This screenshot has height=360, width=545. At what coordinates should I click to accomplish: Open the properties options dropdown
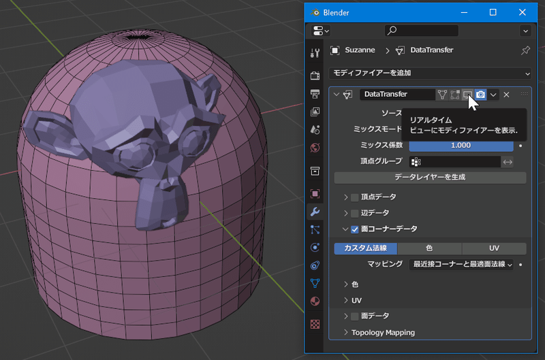click(x=525, y=31)
